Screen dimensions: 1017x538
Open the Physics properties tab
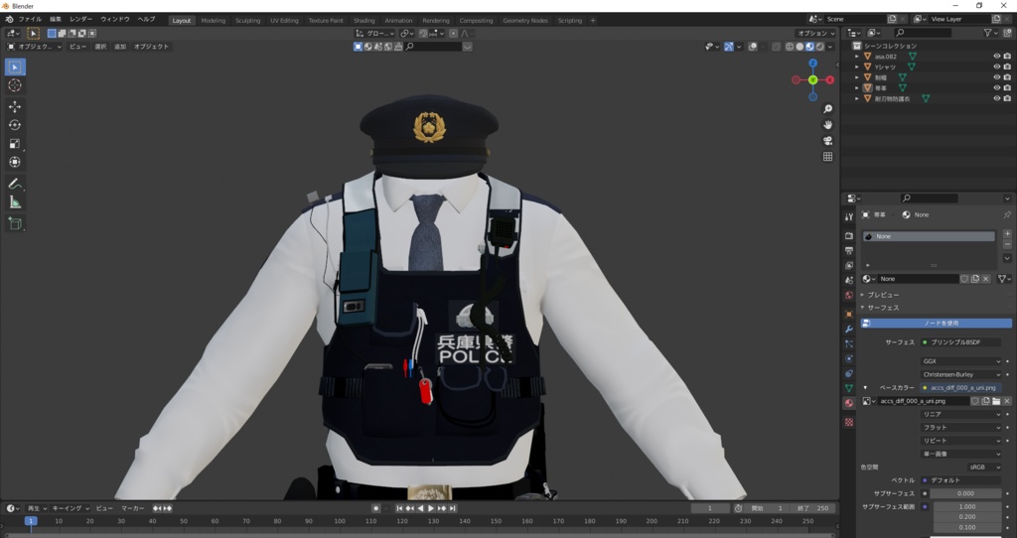tap(849, 358)
